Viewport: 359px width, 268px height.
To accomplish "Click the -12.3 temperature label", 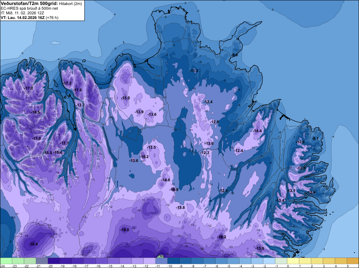I will pos(205,153).
